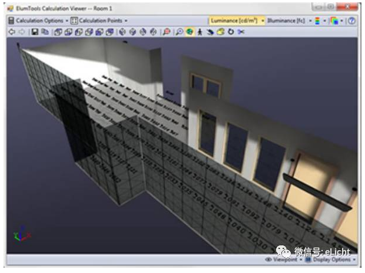Click the fourth isometric orbit view icon

[153, 32]
